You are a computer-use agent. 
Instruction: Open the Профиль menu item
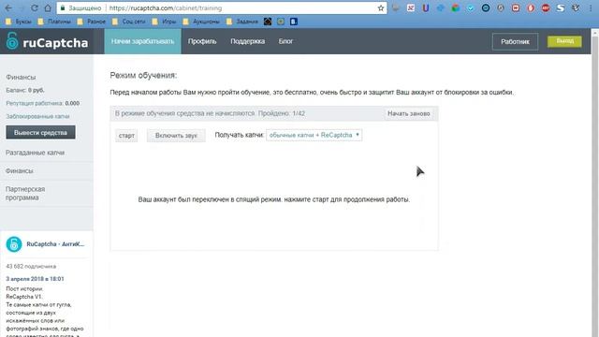coord(202,41)
